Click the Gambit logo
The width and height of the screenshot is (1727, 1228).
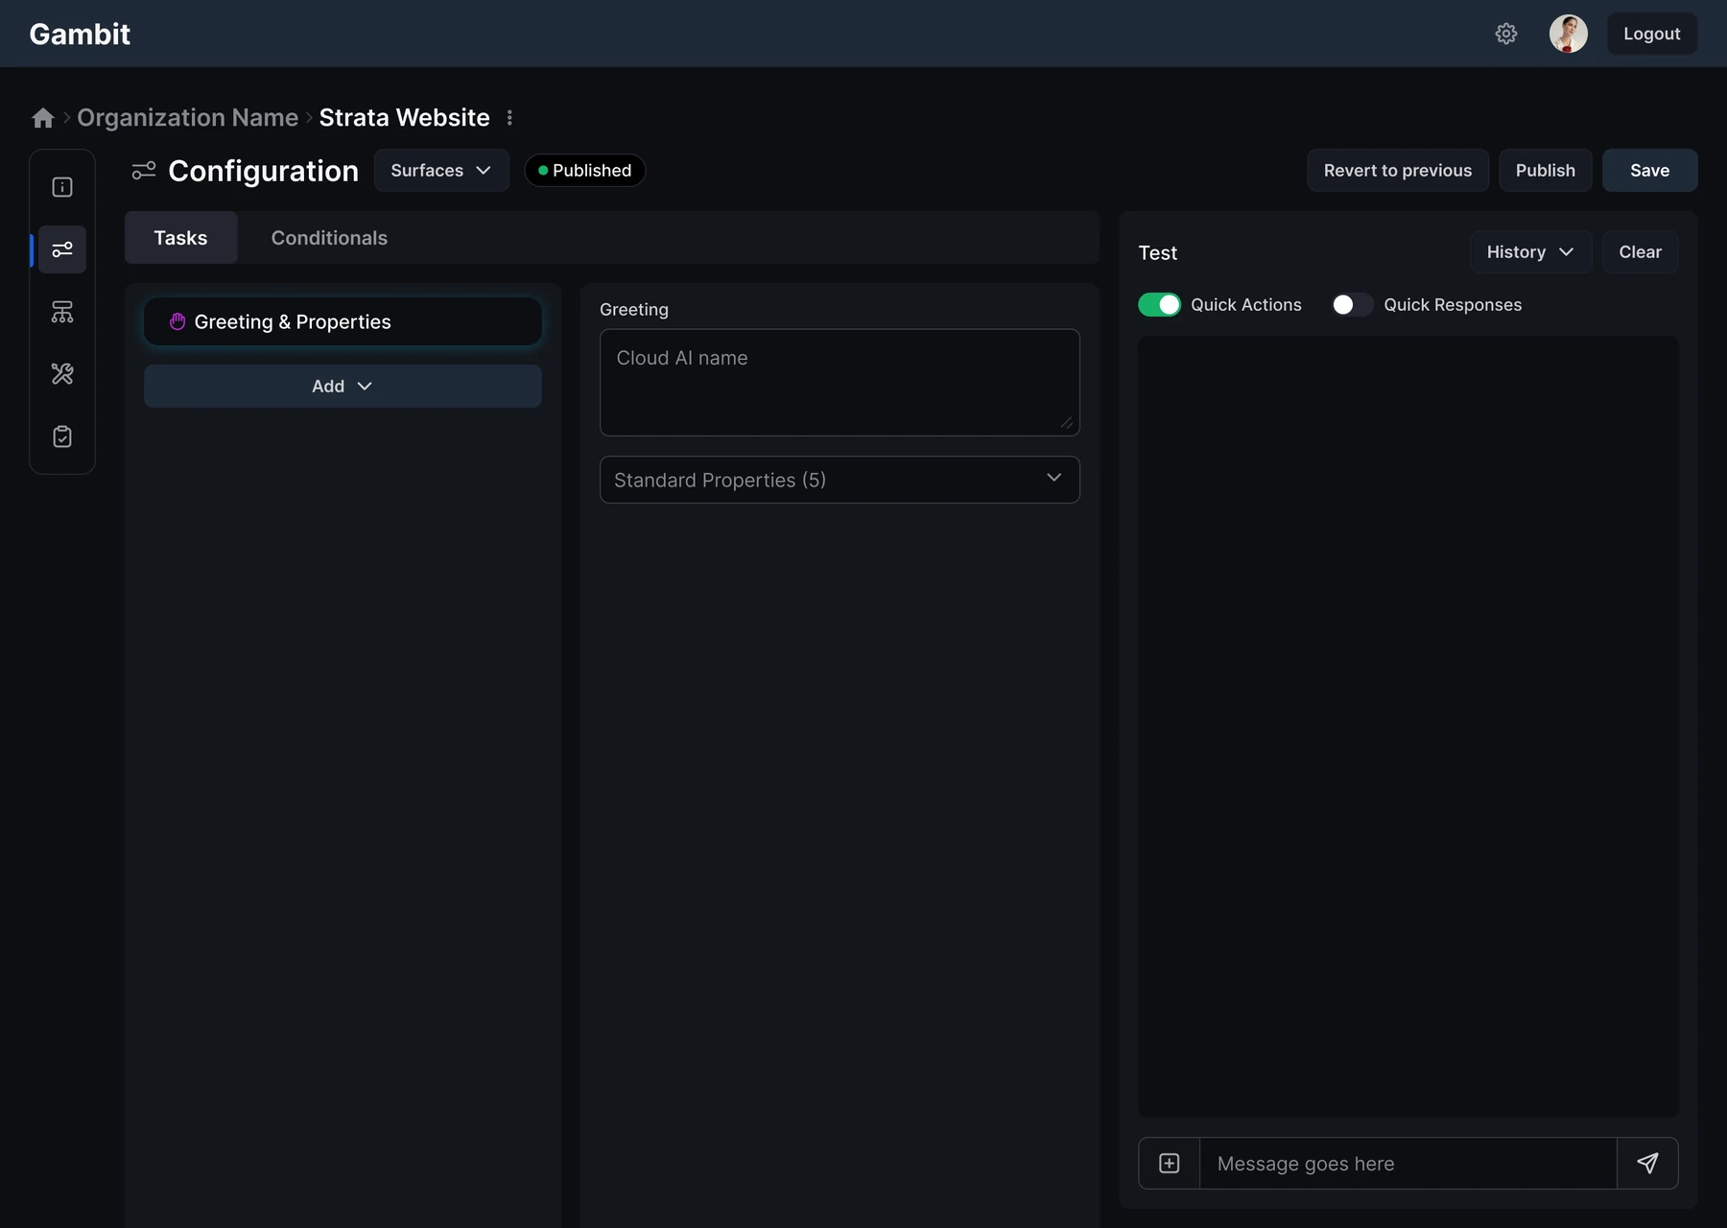tap(80, 34)
